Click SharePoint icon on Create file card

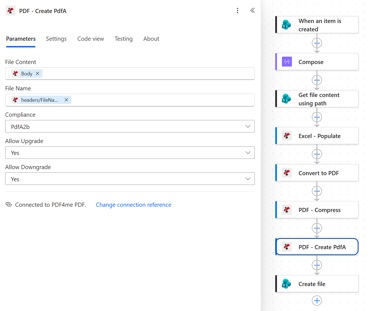(x=287, y=284)
